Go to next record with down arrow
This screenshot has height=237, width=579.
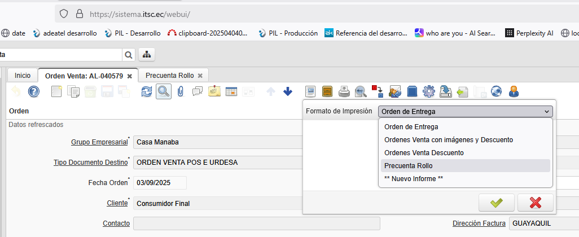pos(288,91)
